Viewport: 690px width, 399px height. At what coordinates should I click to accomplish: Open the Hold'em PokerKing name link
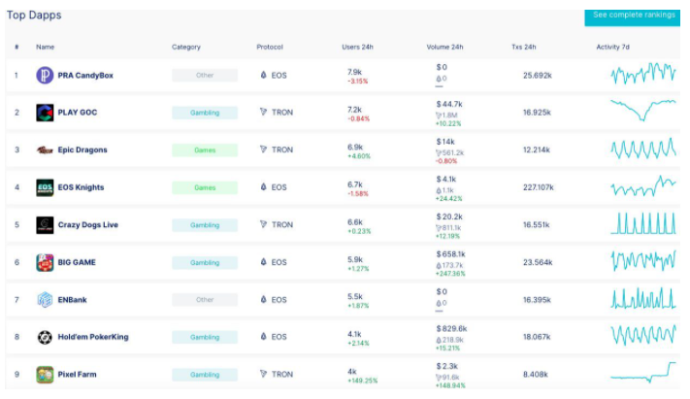[x=93, y=337]
